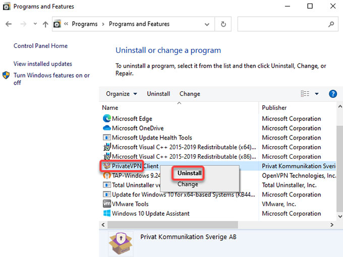Click the Microsoft OneDrive cloud icon
The image size is (343, 257).
pos(107,128)
